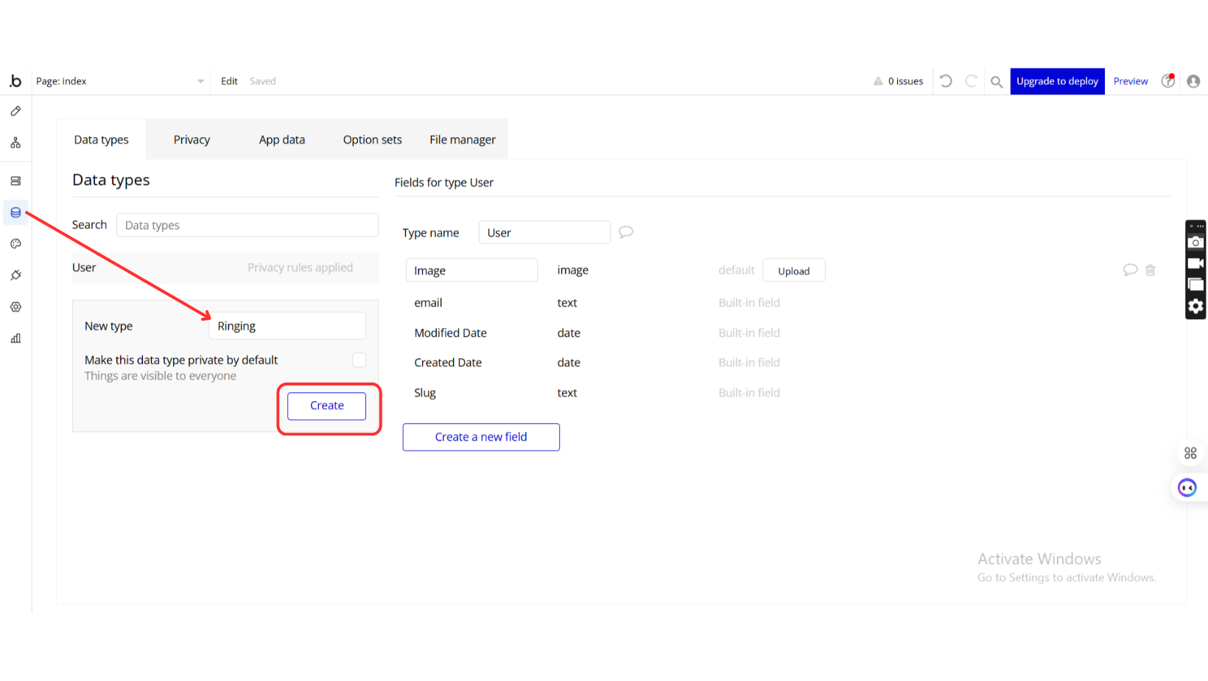
Task: Select the User data type in list
Action: click(85, 268)
